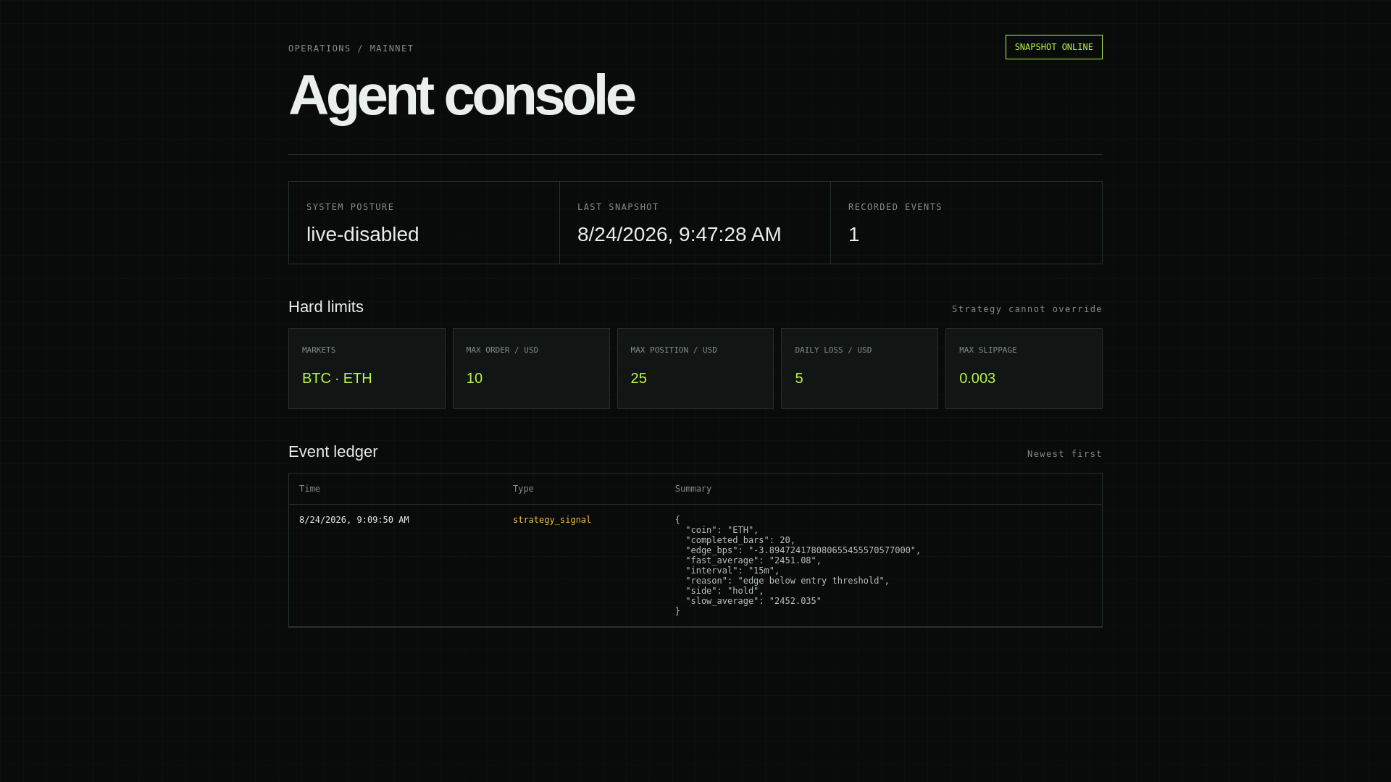Image resolution: width=1391 pixels, height=782 pixels.
Task: Click the strategy_signal event type
Action: click(552, 520)
